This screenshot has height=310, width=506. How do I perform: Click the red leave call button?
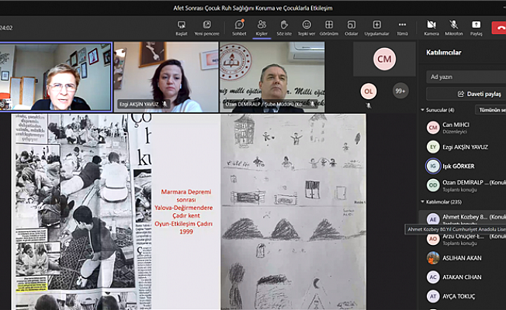click(500, 27)
